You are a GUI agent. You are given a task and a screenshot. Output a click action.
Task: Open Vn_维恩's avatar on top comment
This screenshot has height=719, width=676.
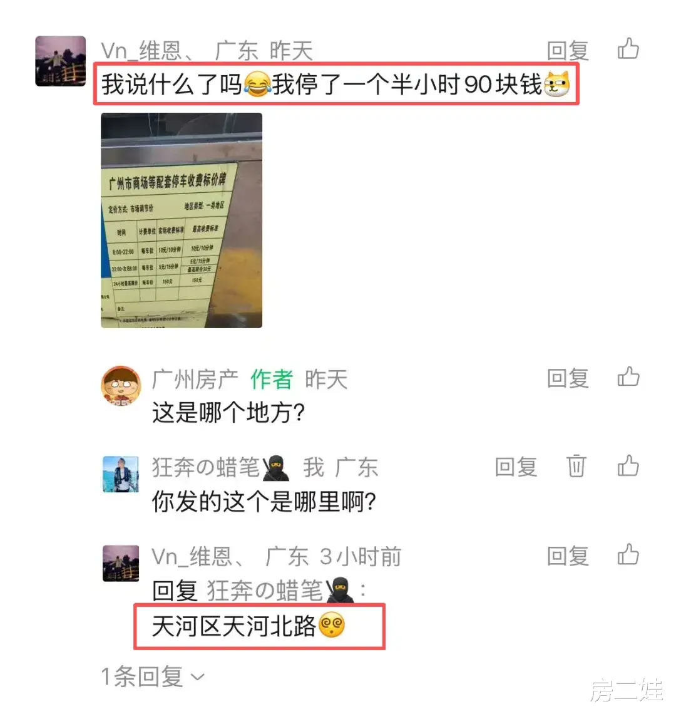[x=61, y=61]
